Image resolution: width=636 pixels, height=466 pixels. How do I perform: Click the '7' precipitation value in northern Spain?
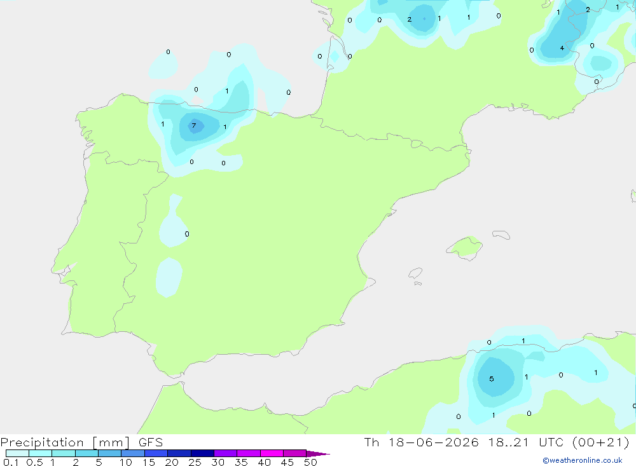coord(194,126)
